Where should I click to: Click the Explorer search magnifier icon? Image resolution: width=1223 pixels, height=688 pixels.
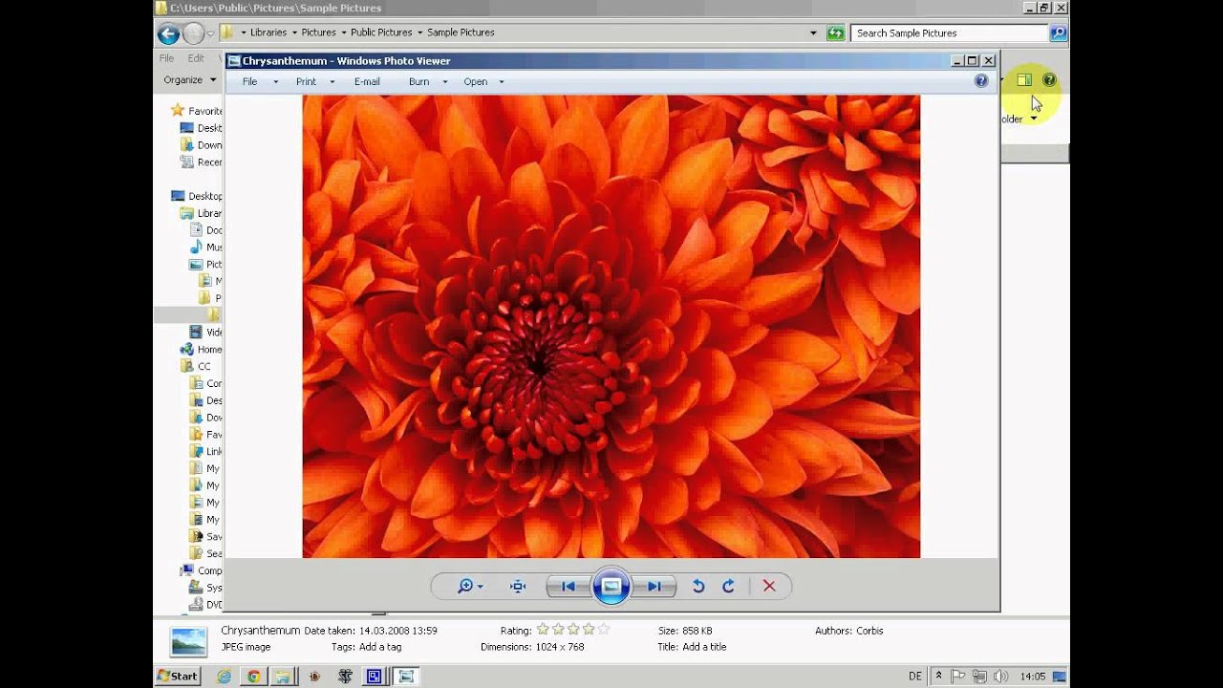1058,32
